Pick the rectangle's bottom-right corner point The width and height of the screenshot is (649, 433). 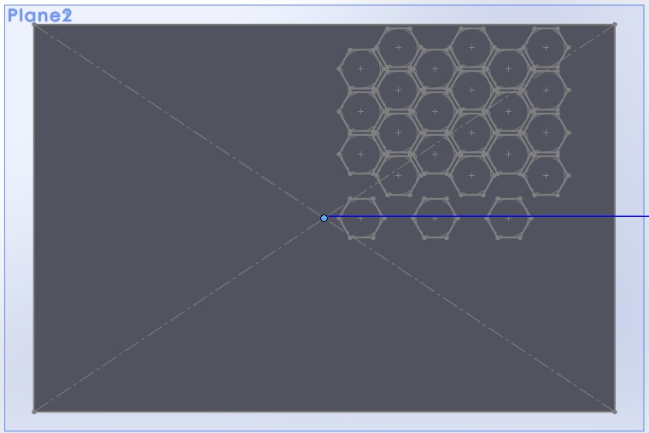[x=615, y=412]
